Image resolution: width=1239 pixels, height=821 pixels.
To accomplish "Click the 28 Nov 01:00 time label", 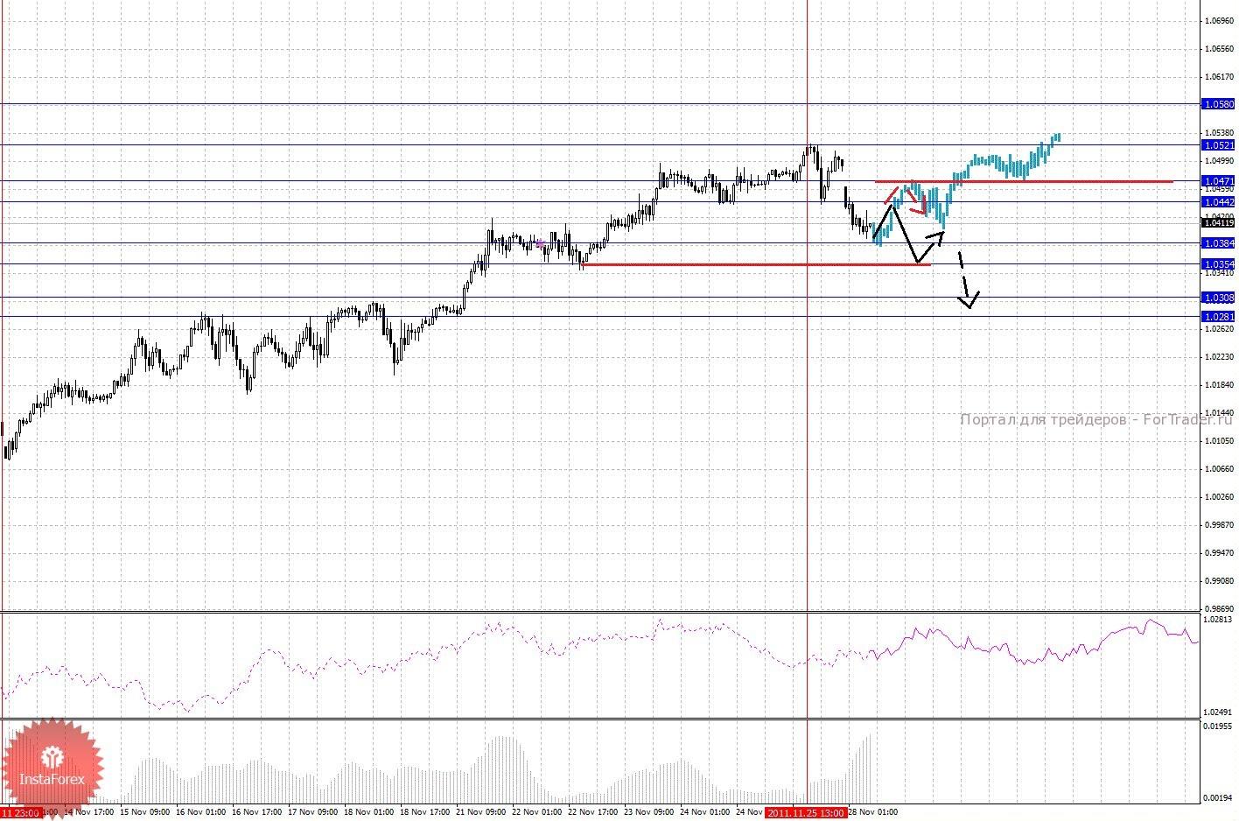I will click(875, 813).
